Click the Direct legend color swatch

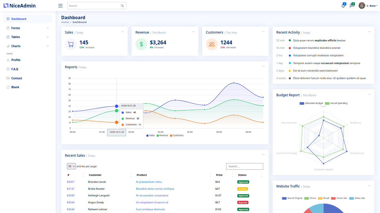pos(307,198)
